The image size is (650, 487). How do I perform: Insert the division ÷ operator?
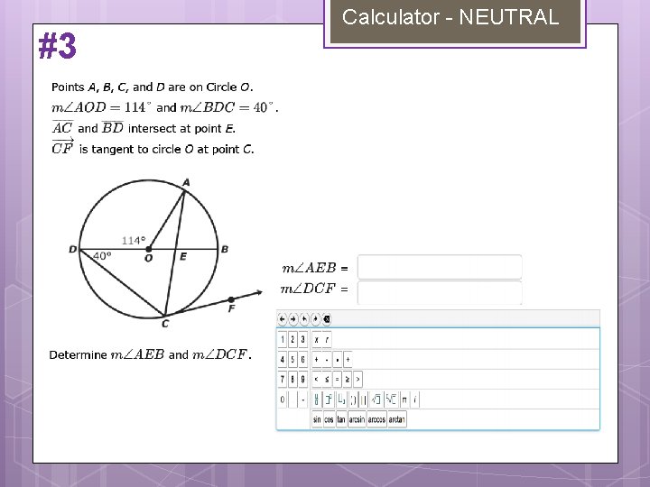(348, 360)
